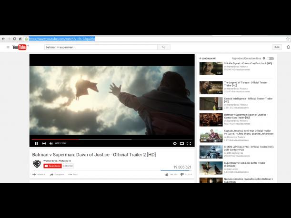Viewport: 291px width, 218px height.
Task: Mute the video volume
Action: tap(51, 143)
